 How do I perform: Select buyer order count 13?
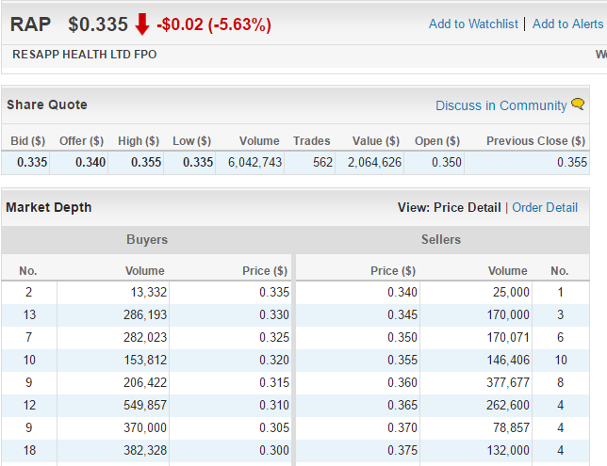pos(29,314)
